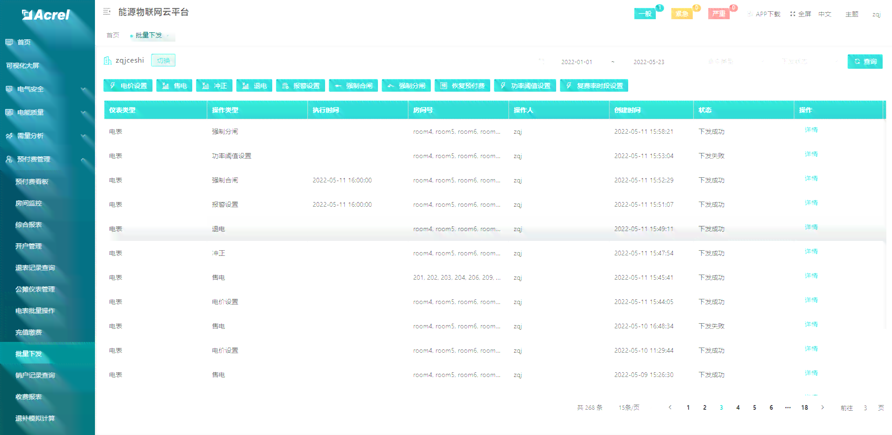The image size is (892, 435).
Task: Open the 中文 language selector
Action: point(825,14)
